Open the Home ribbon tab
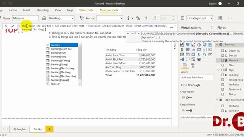The width and height of the screenshot is (244, 137). click(x=13, y=10)
